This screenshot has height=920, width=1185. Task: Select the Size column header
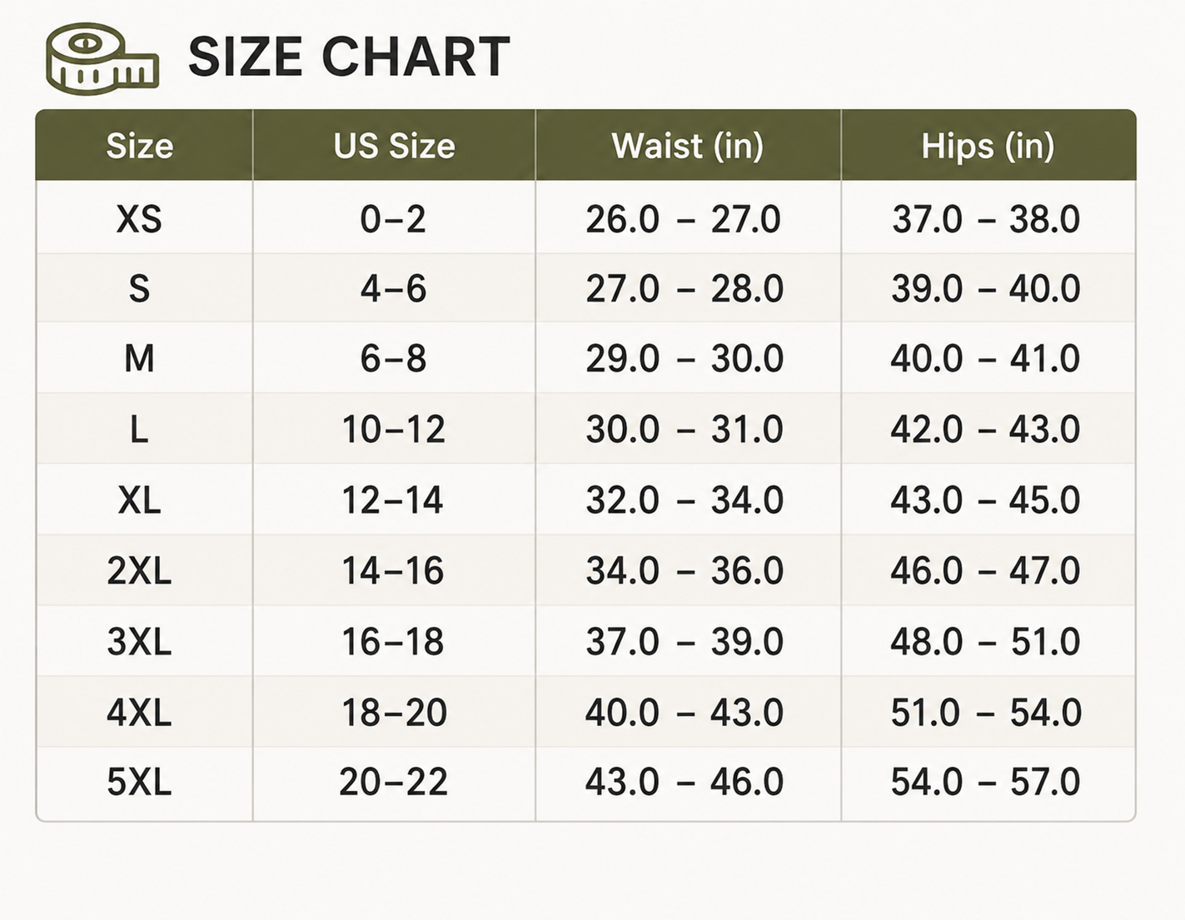pyautogui.click(x=140, y=146)
